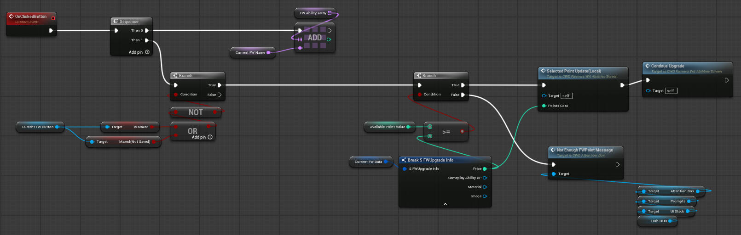Click the Points Cost input pin
Viewport: 741px width, 235px height.
(544, 106)
